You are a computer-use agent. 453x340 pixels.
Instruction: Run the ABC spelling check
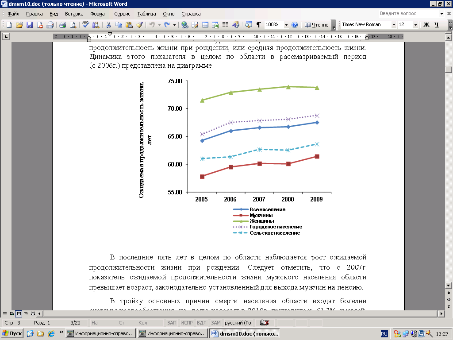(x=85, y=25)
